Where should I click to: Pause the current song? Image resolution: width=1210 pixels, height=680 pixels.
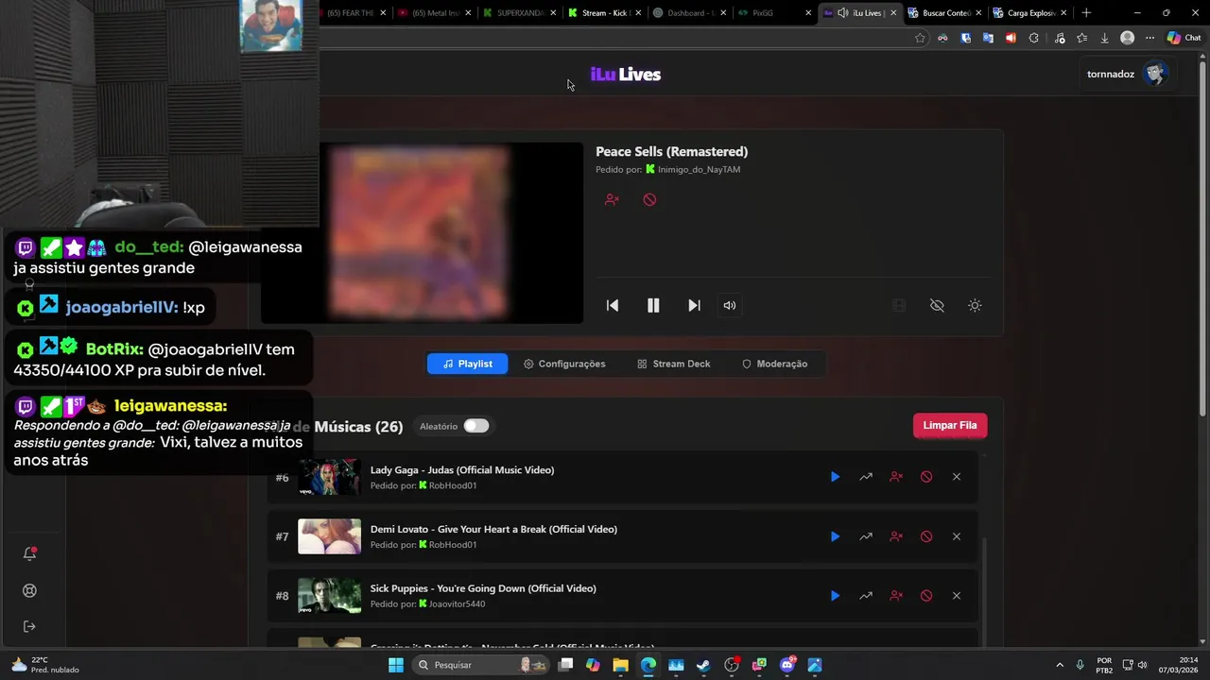pyautogui.click(x=653, y=305)
